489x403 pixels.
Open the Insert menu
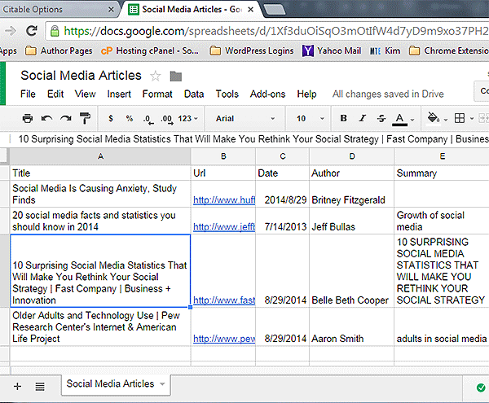pyautogui.click(x=119, y=94)
